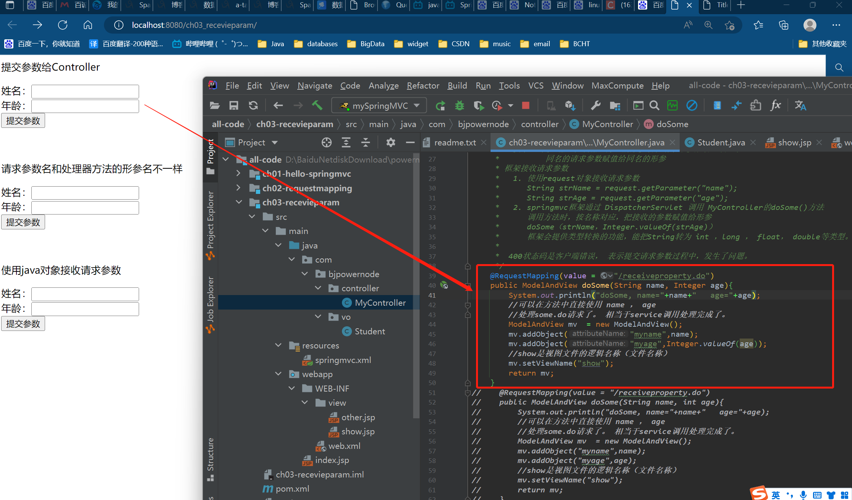Open the Project view selector dropdown

coord(275,142)
